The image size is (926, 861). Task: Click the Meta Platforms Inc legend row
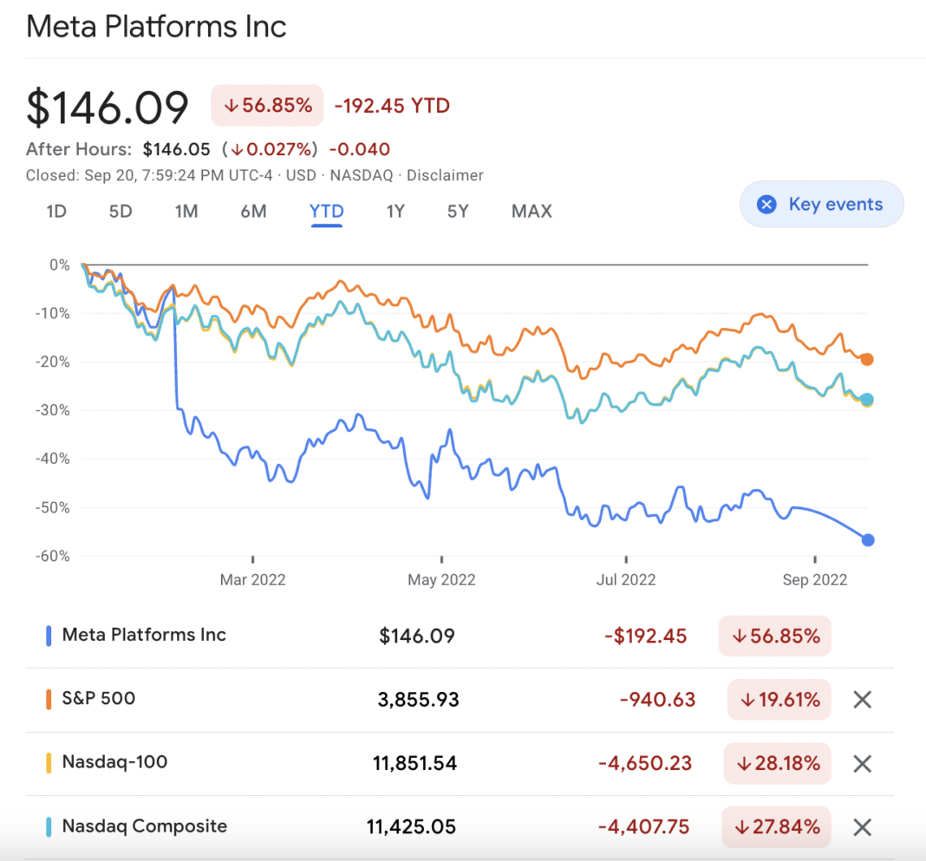click(144, 635)
